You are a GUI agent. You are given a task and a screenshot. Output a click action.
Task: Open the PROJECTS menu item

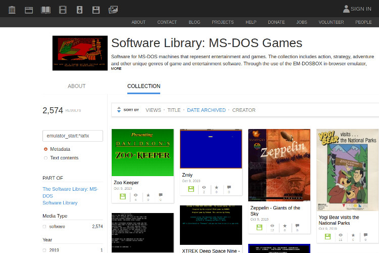tap(223, 22)
